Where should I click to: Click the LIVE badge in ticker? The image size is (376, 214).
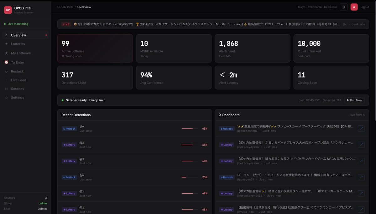(x=66, y=24)
